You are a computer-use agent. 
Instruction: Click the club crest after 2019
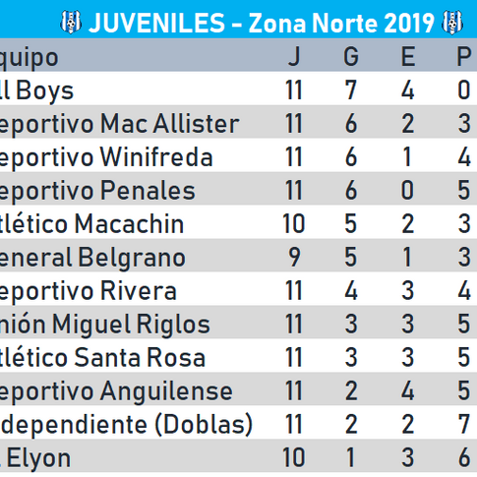tap(452, 23)
